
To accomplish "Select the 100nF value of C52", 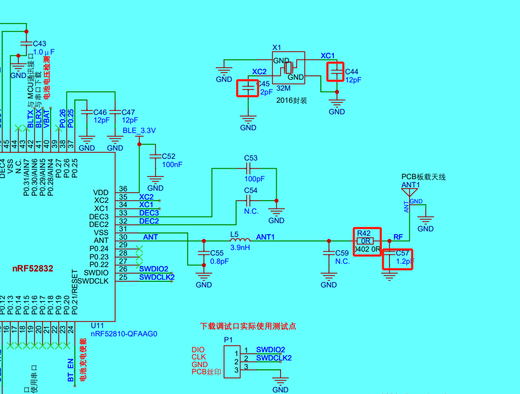I will tap(172, 164).
